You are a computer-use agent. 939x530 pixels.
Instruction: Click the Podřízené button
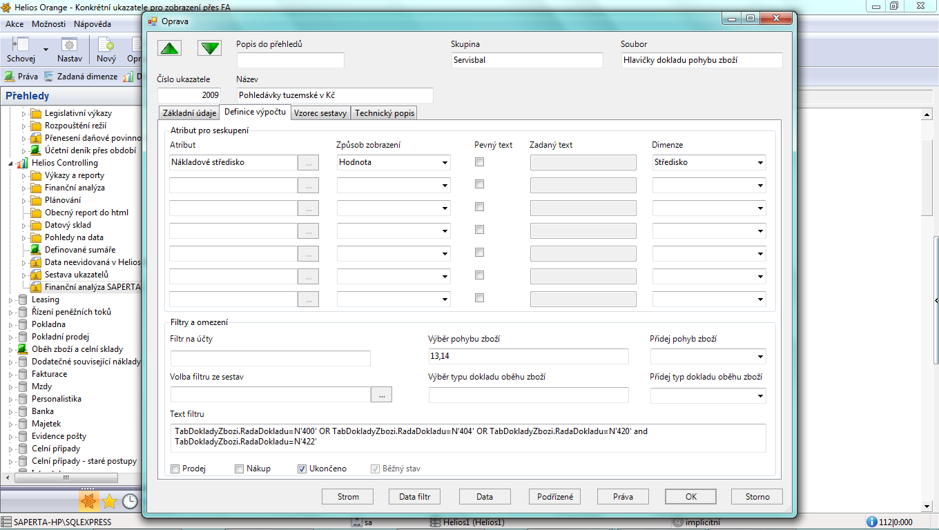pyautogui.click(x=555, y=496)
